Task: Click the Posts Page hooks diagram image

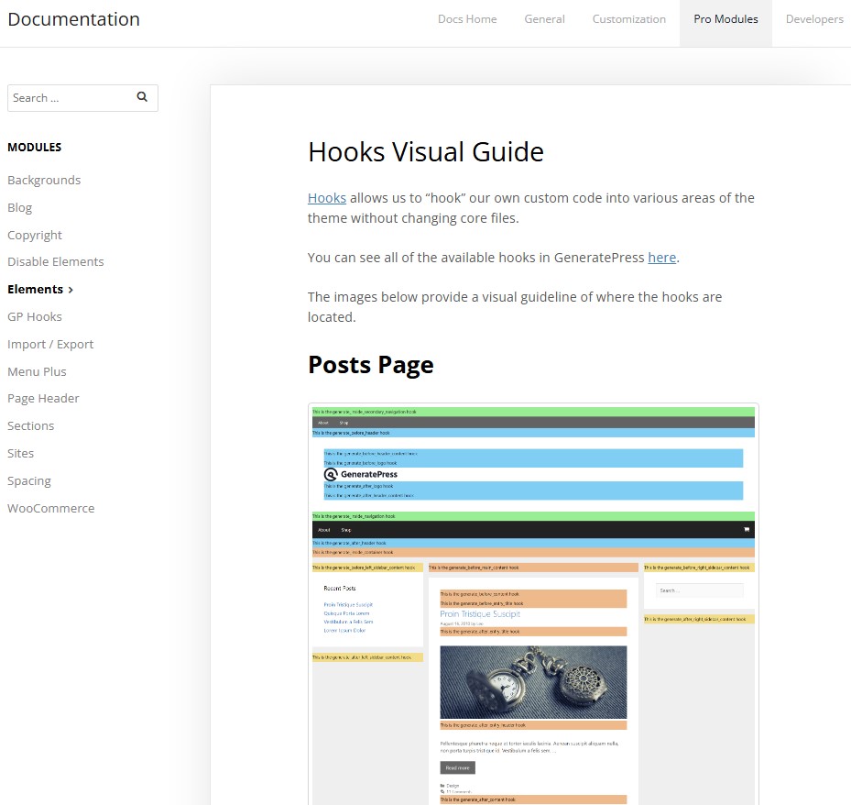Action: coord(533,605)
